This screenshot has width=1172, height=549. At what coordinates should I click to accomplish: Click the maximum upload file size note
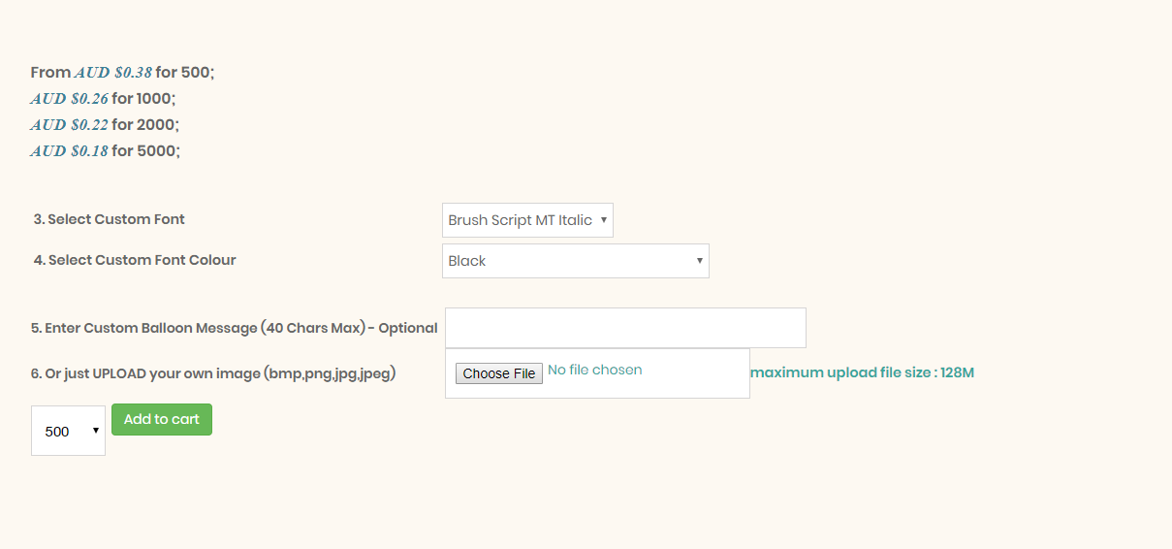[862, 372]
